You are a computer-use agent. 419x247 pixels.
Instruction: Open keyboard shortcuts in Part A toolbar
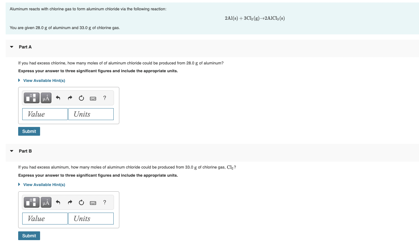(93, 98)
